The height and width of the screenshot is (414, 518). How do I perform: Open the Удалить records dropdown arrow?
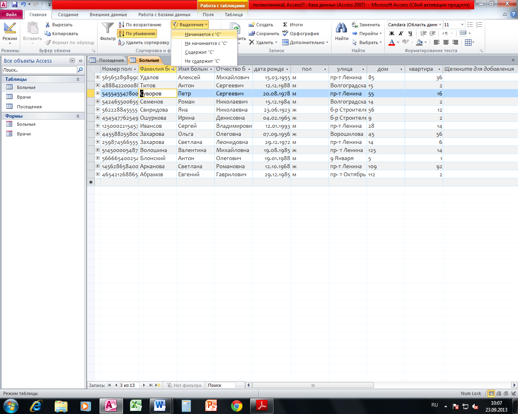point(276,42)
